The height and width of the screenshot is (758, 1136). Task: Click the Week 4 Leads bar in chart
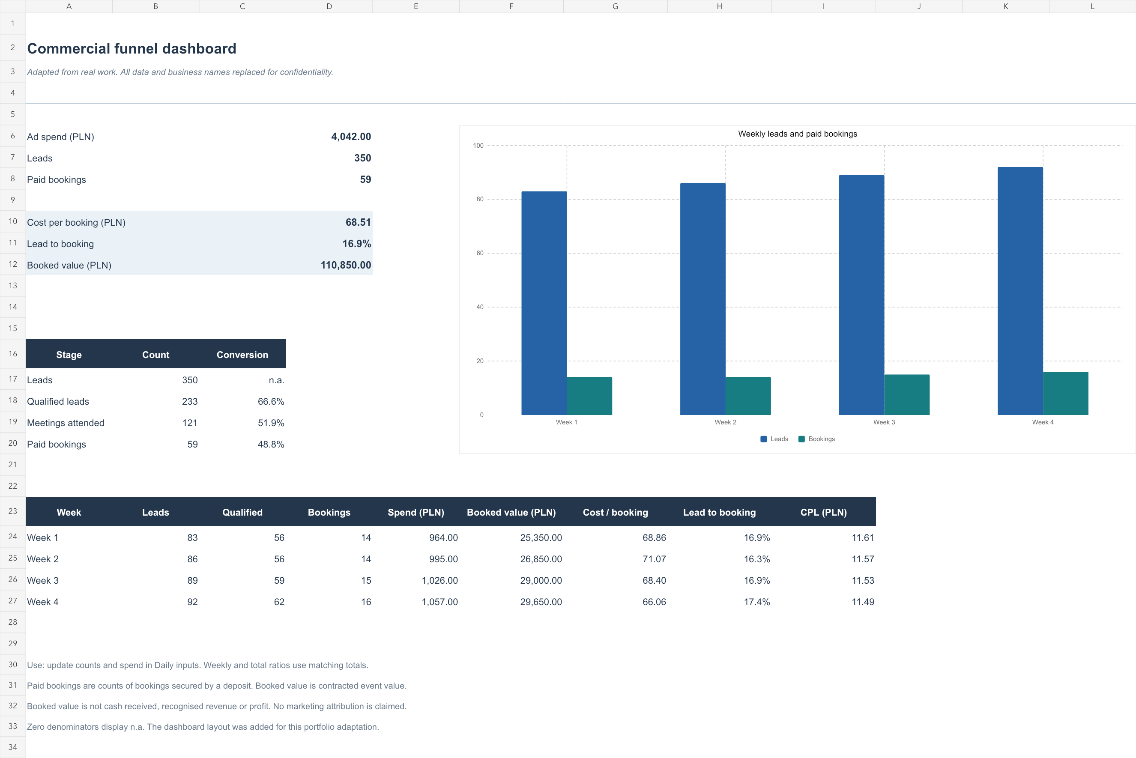(x=1020, y=291)
